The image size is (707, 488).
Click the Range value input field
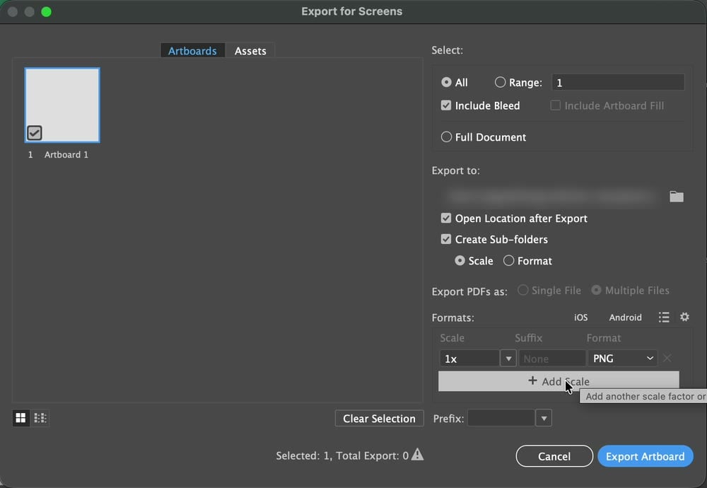tap(618, 83)
